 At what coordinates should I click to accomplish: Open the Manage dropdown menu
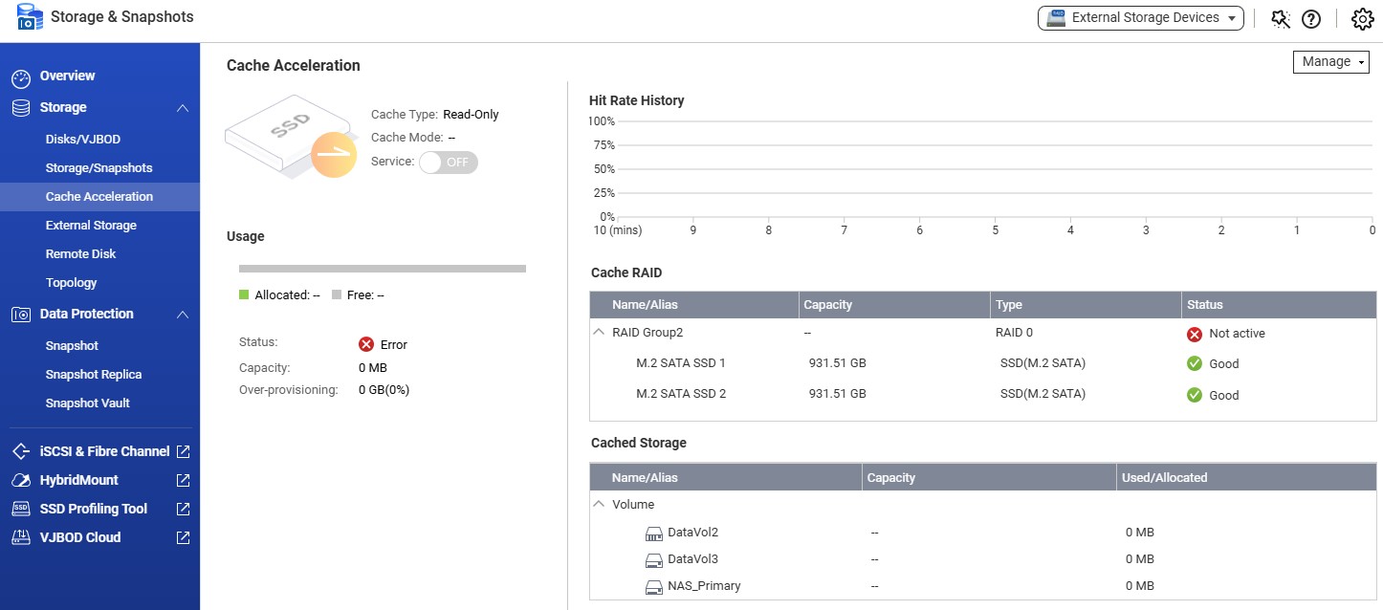tap(1330, 61)
